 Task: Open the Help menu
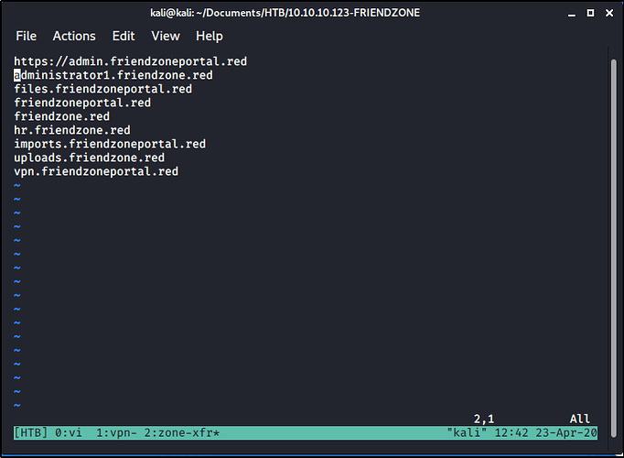click(x=209, y=36)
